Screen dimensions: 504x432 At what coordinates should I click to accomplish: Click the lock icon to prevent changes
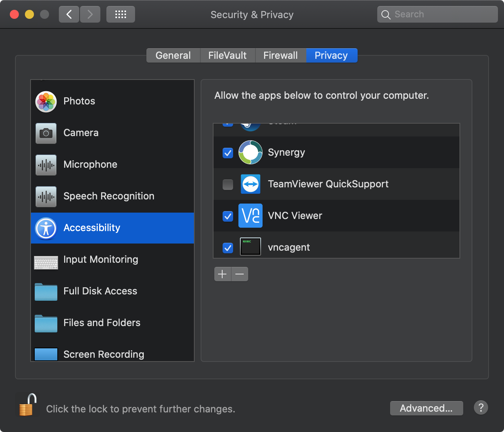tap(28, 404)
